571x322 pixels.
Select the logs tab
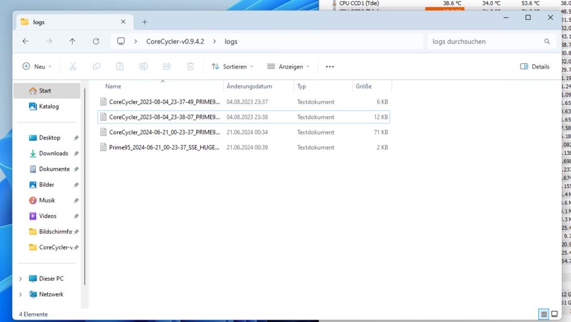tap(75, 22)
